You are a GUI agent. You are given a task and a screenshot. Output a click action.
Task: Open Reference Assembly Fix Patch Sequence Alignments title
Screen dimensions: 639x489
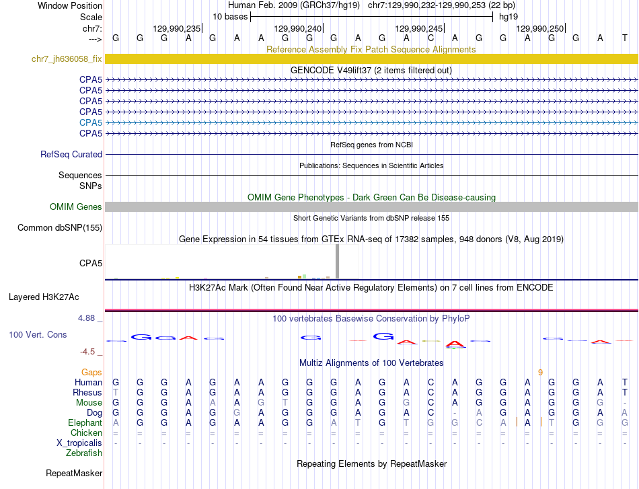click(371, 49)
